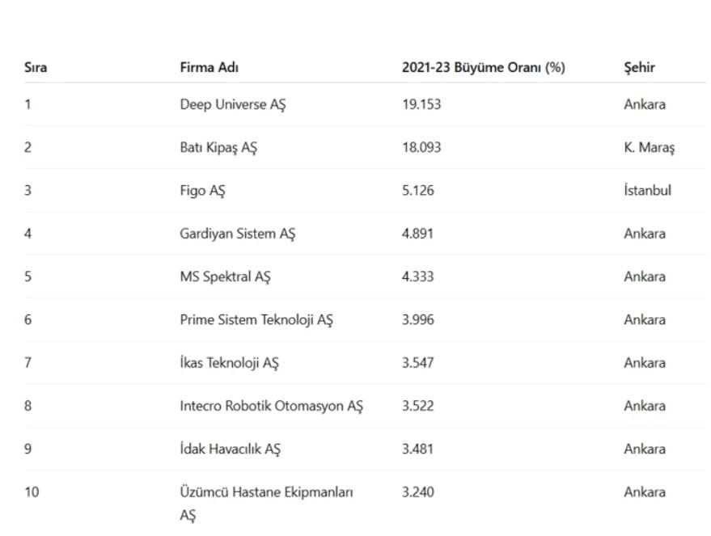Select the 5.126 growth rate cell

tap(417, 191)
